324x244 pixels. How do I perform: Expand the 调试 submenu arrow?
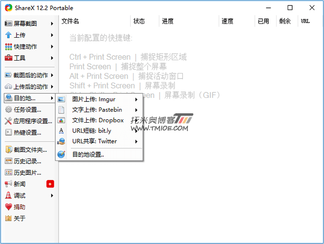(52, 195)
